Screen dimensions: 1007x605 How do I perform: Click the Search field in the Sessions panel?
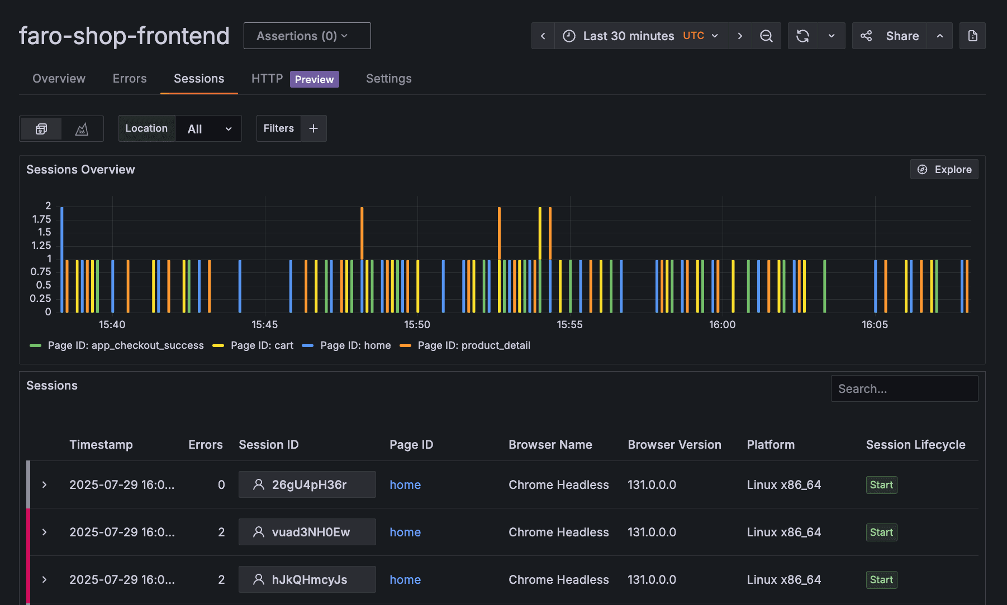tap(904, 388)
